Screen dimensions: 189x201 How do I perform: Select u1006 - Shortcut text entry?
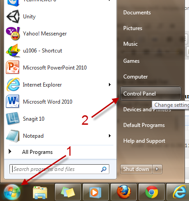point(42,51)
